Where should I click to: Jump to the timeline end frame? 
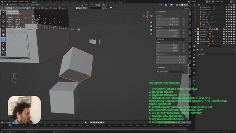click(x=104, y=122)
